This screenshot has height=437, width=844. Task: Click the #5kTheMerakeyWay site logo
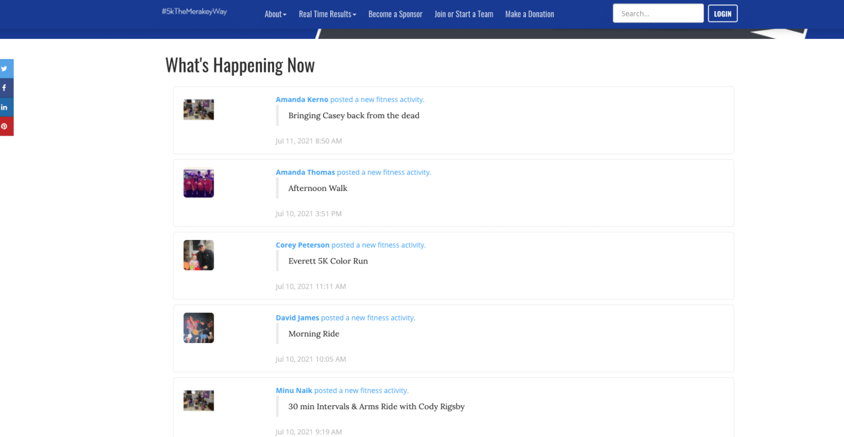pyautogui.click(x=194, y=12)
